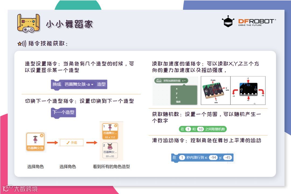291x194 pixels.
Task: Click the micro:bit 3D axis diagram
Action: (216, 91)
